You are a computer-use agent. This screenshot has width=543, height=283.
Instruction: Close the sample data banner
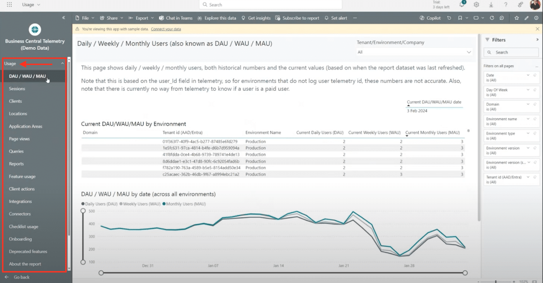[537, 29]
